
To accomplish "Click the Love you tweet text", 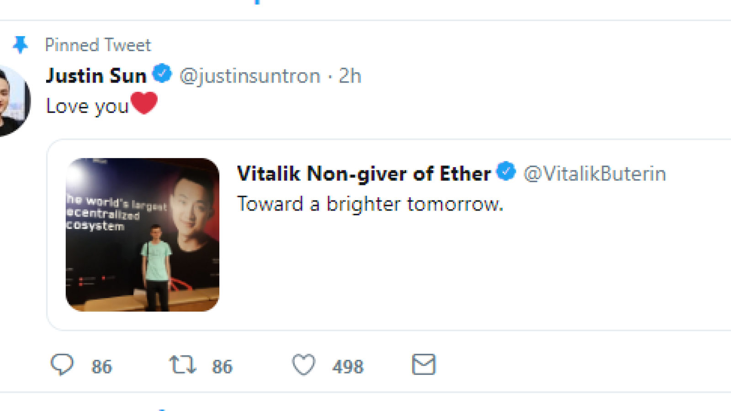I will point(87,106).
